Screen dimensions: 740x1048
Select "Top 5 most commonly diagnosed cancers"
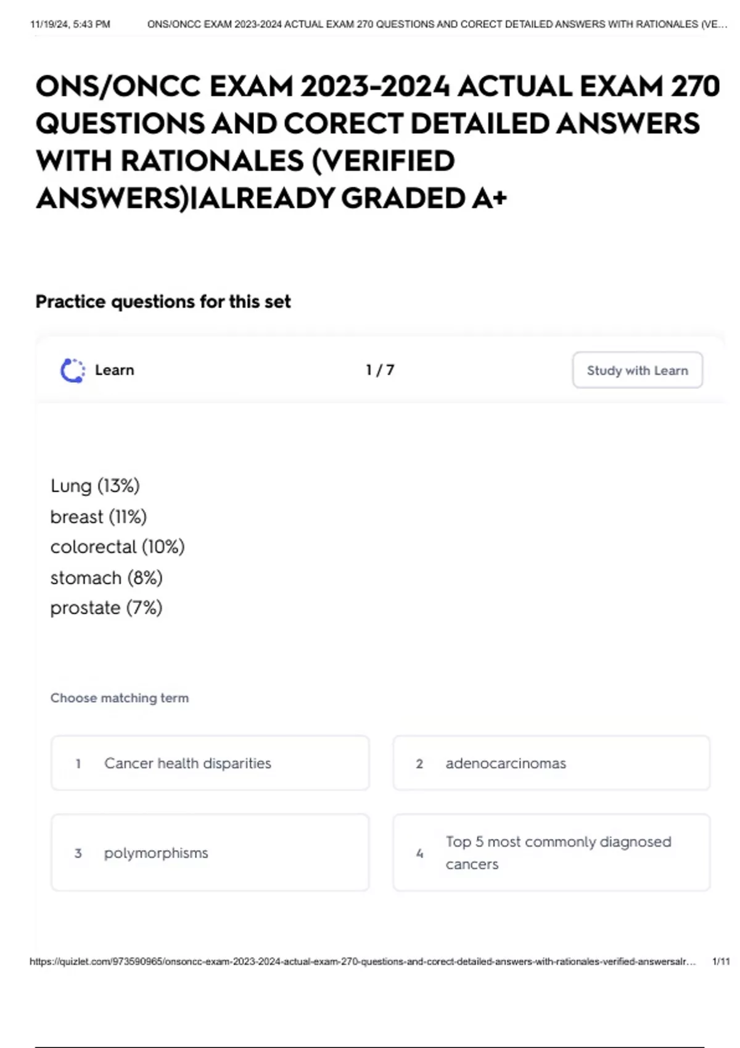551,853
